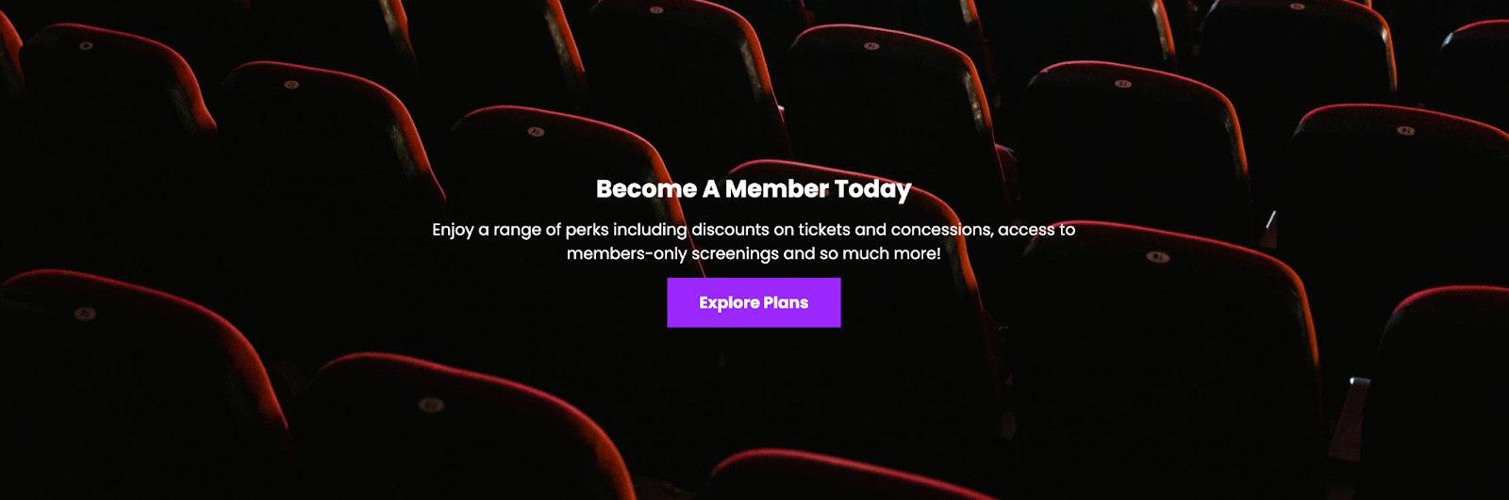The height and width of the screenshot is (500, 1509).
Task: Select the Become A Member Today heading
Action: coord(754,189)
